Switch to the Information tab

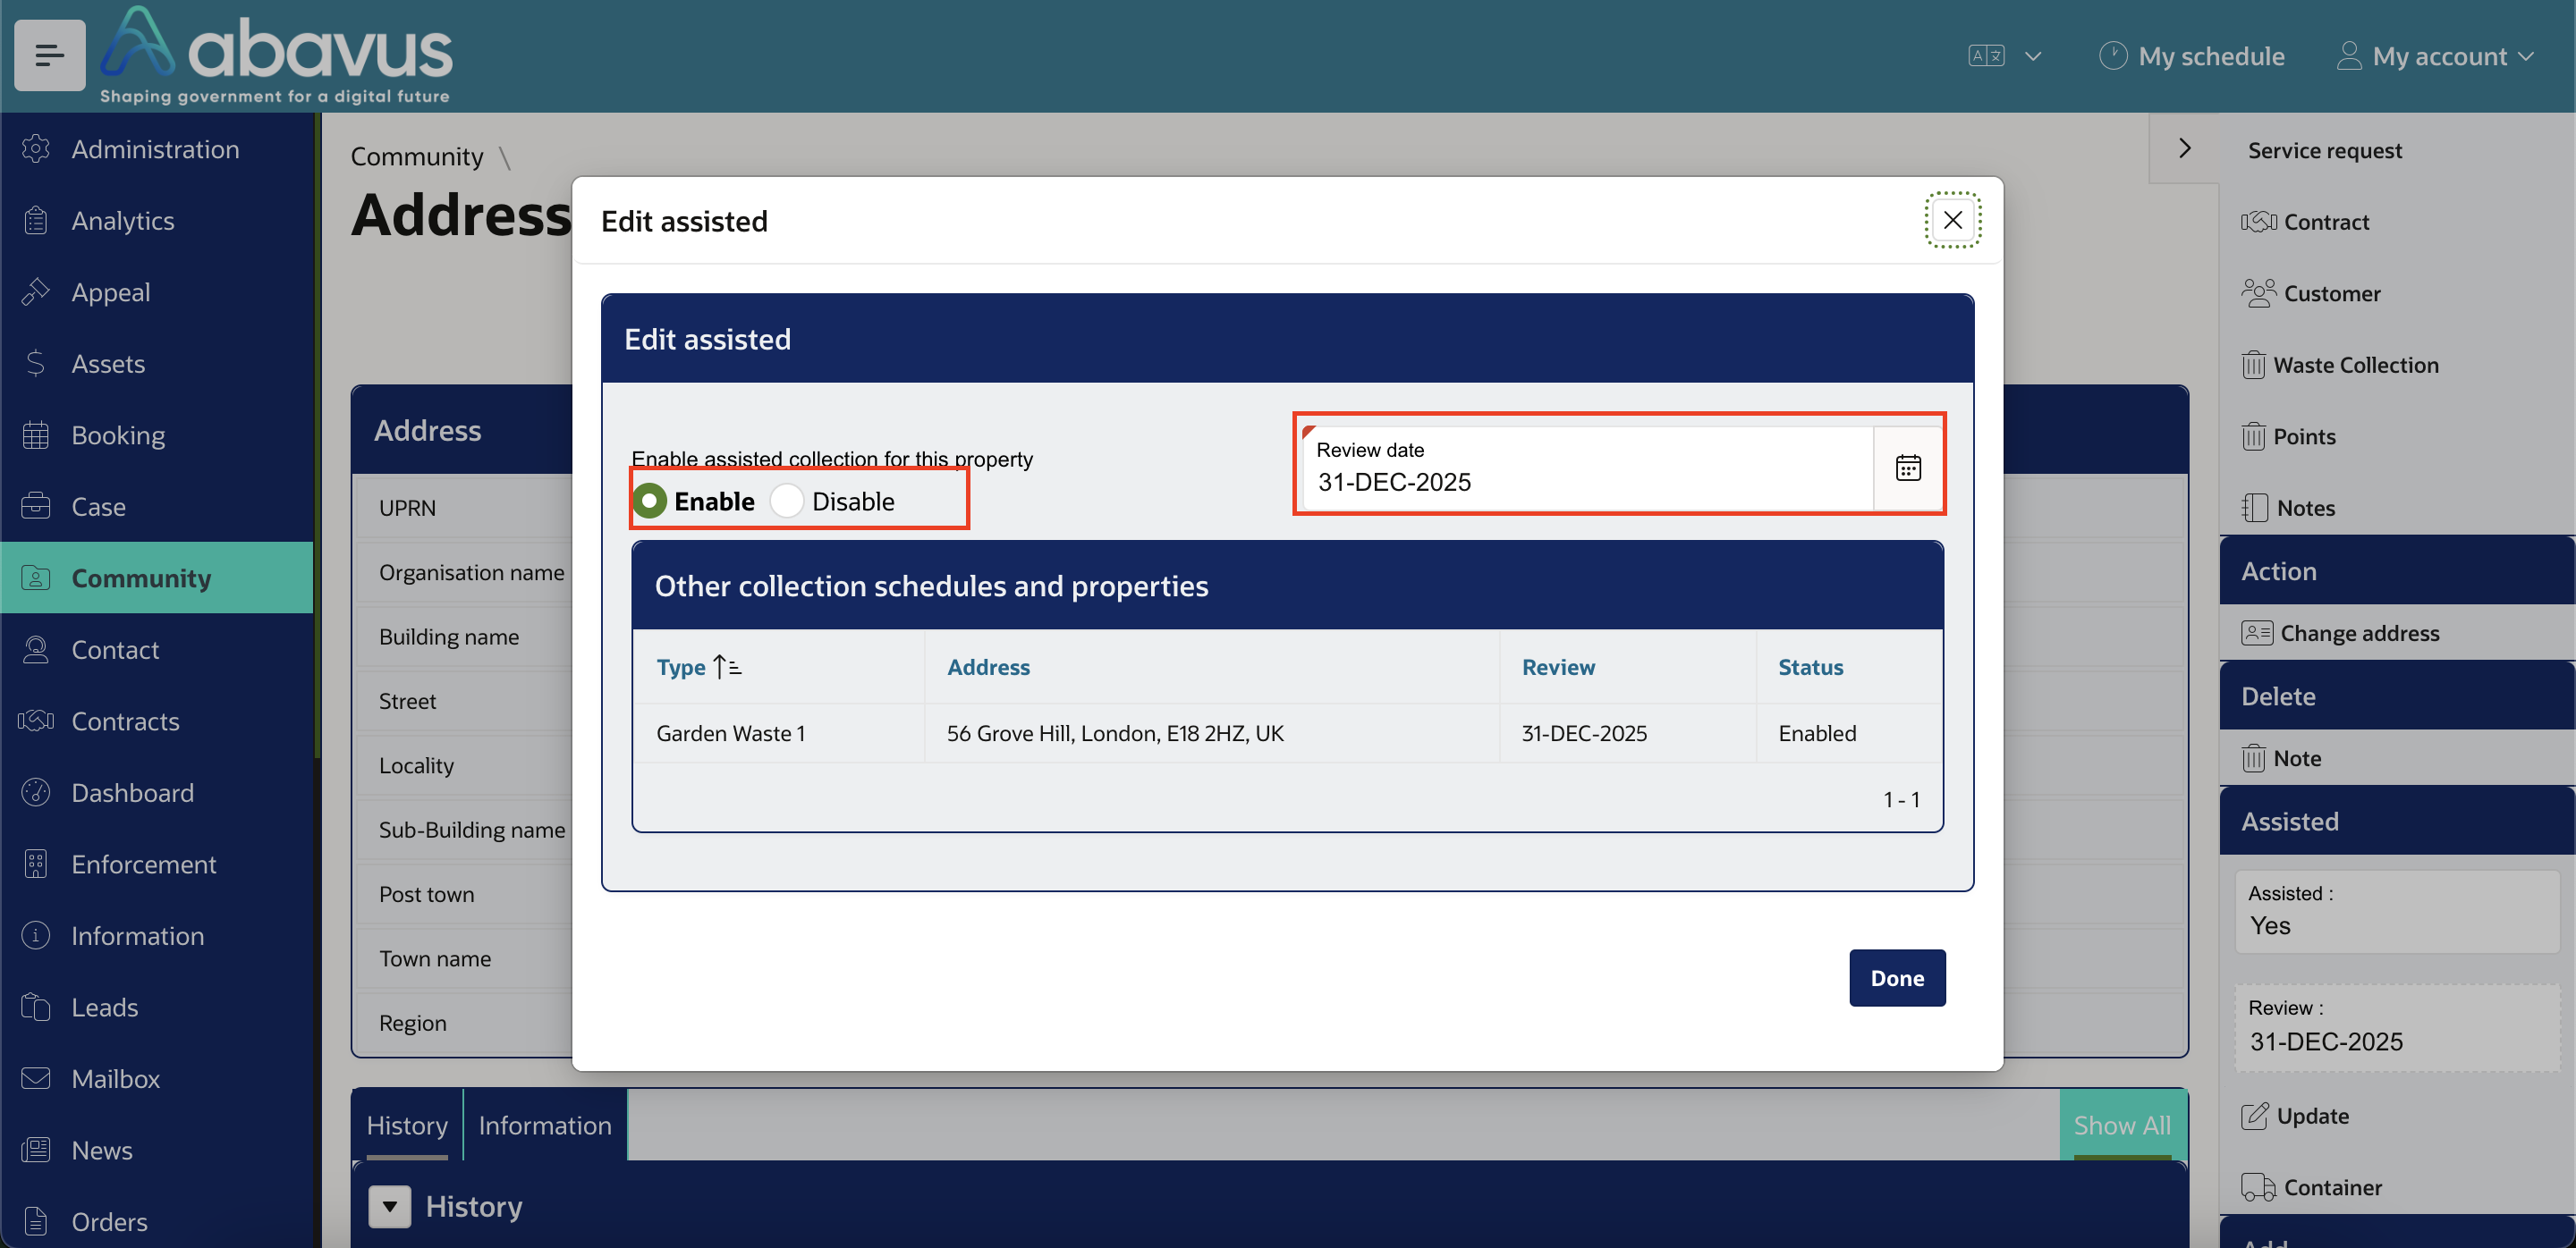pyautogui.click(x=545, y=1126)
